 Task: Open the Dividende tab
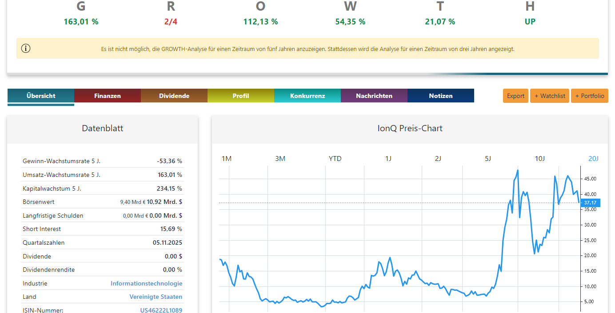click(x=174, y=96)
